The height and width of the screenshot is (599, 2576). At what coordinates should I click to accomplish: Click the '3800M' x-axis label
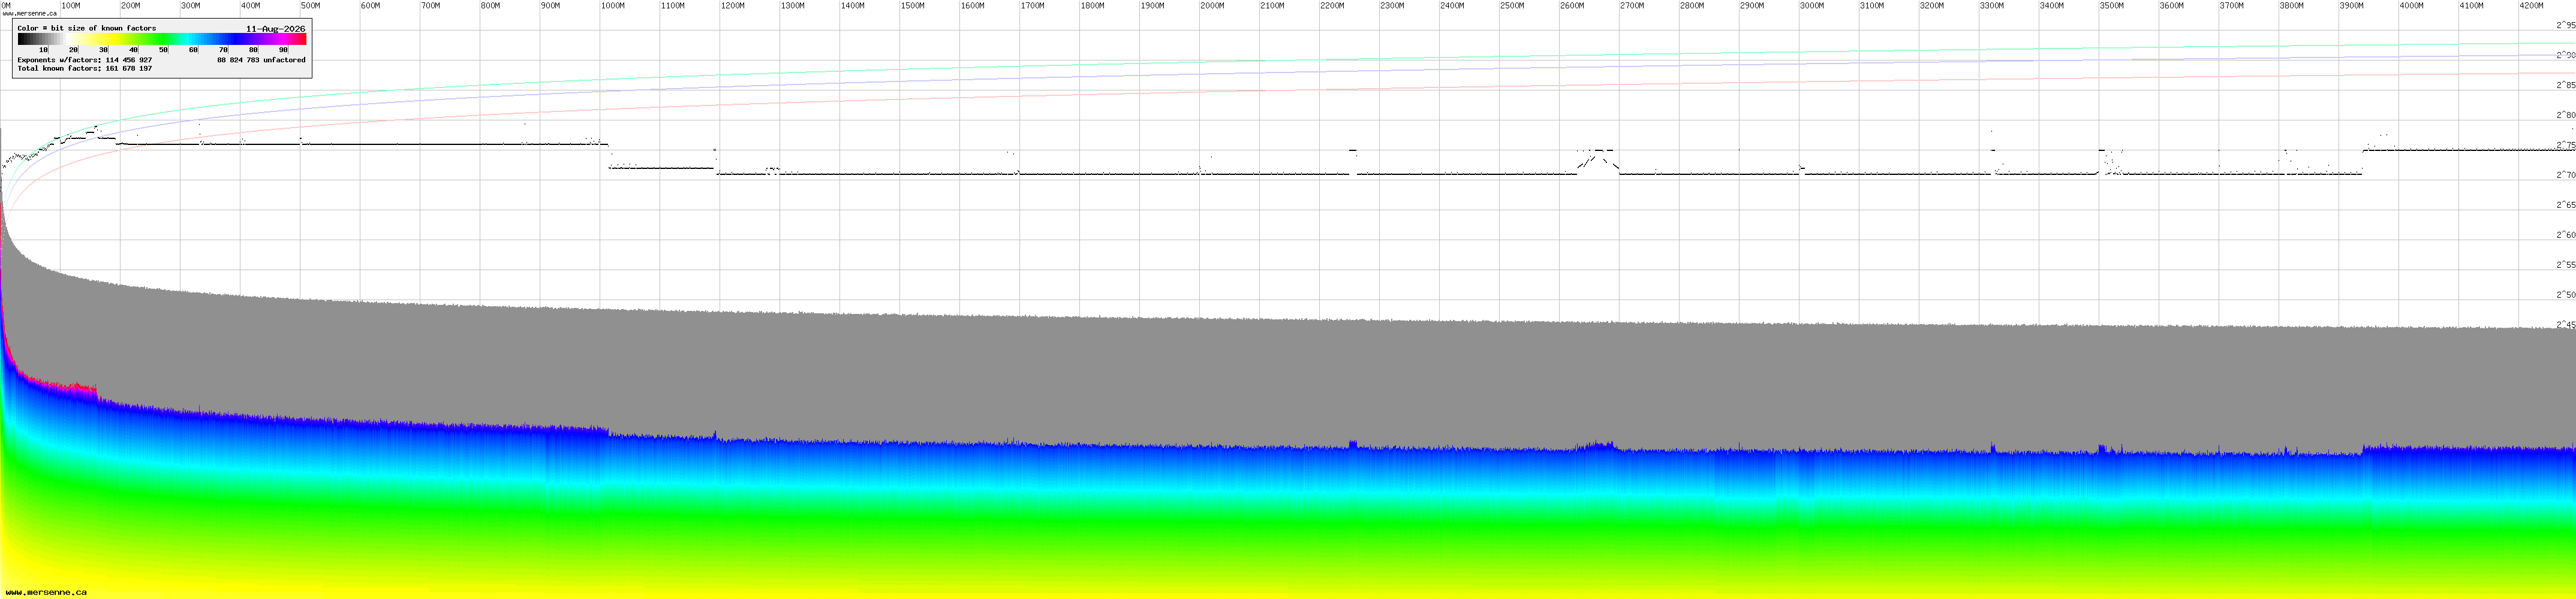coord(2293,6)
